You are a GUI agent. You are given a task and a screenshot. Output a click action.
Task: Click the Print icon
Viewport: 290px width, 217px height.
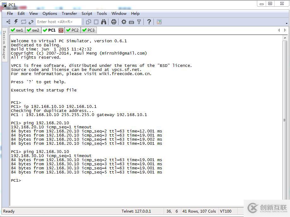[114, 22]
